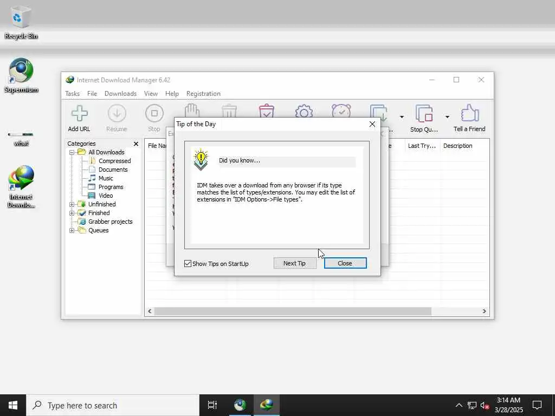Select the Programs category
Image resolution: width=555 pixels, height=416 pixels.
(x=111, y=187)
